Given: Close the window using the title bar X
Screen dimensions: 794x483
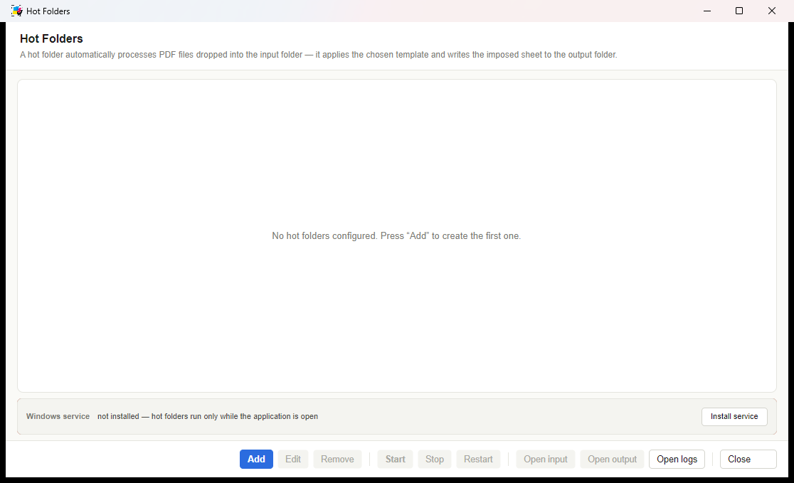Looking at the screenshot, I should 772,11.
